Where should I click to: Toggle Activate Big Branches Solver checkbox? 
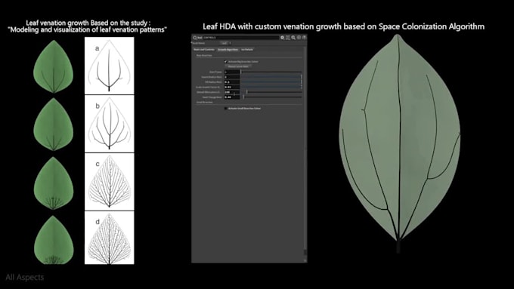(x=226, y=62)
